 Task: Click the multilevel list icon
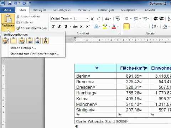145,18
